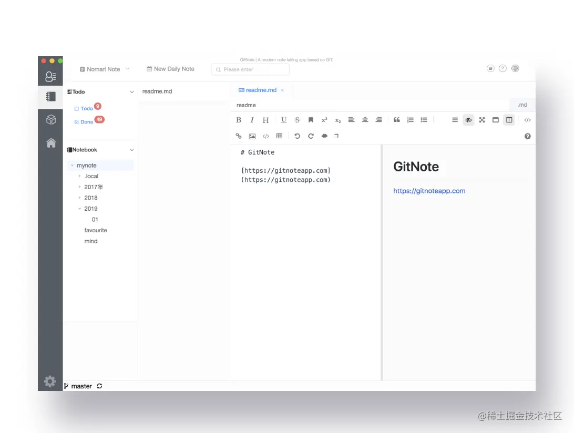
Task: Insert a heading with H icon
Action: click(x=266, y=120)
